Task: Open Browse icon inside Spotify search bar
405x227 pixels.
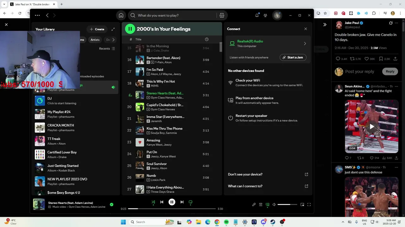Action: (222, 15)
